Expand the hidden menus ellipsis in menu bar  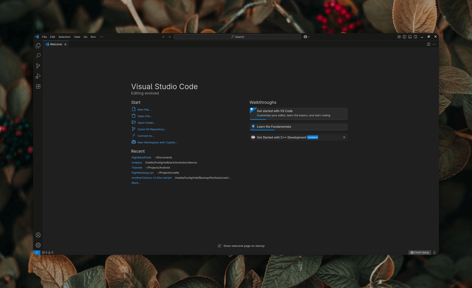pyautogui.click(x=101, y=37)
